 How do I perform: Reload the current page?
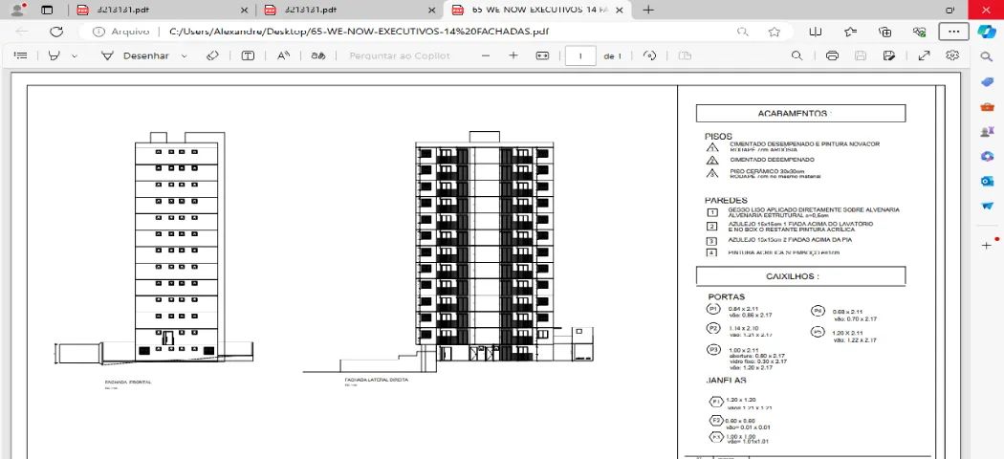tap(56, 32)
